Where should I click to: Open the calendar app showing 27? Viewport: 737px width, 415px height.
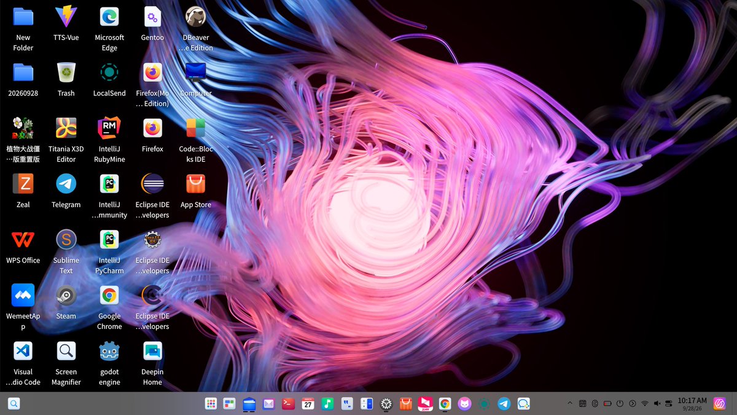point(308,404)
